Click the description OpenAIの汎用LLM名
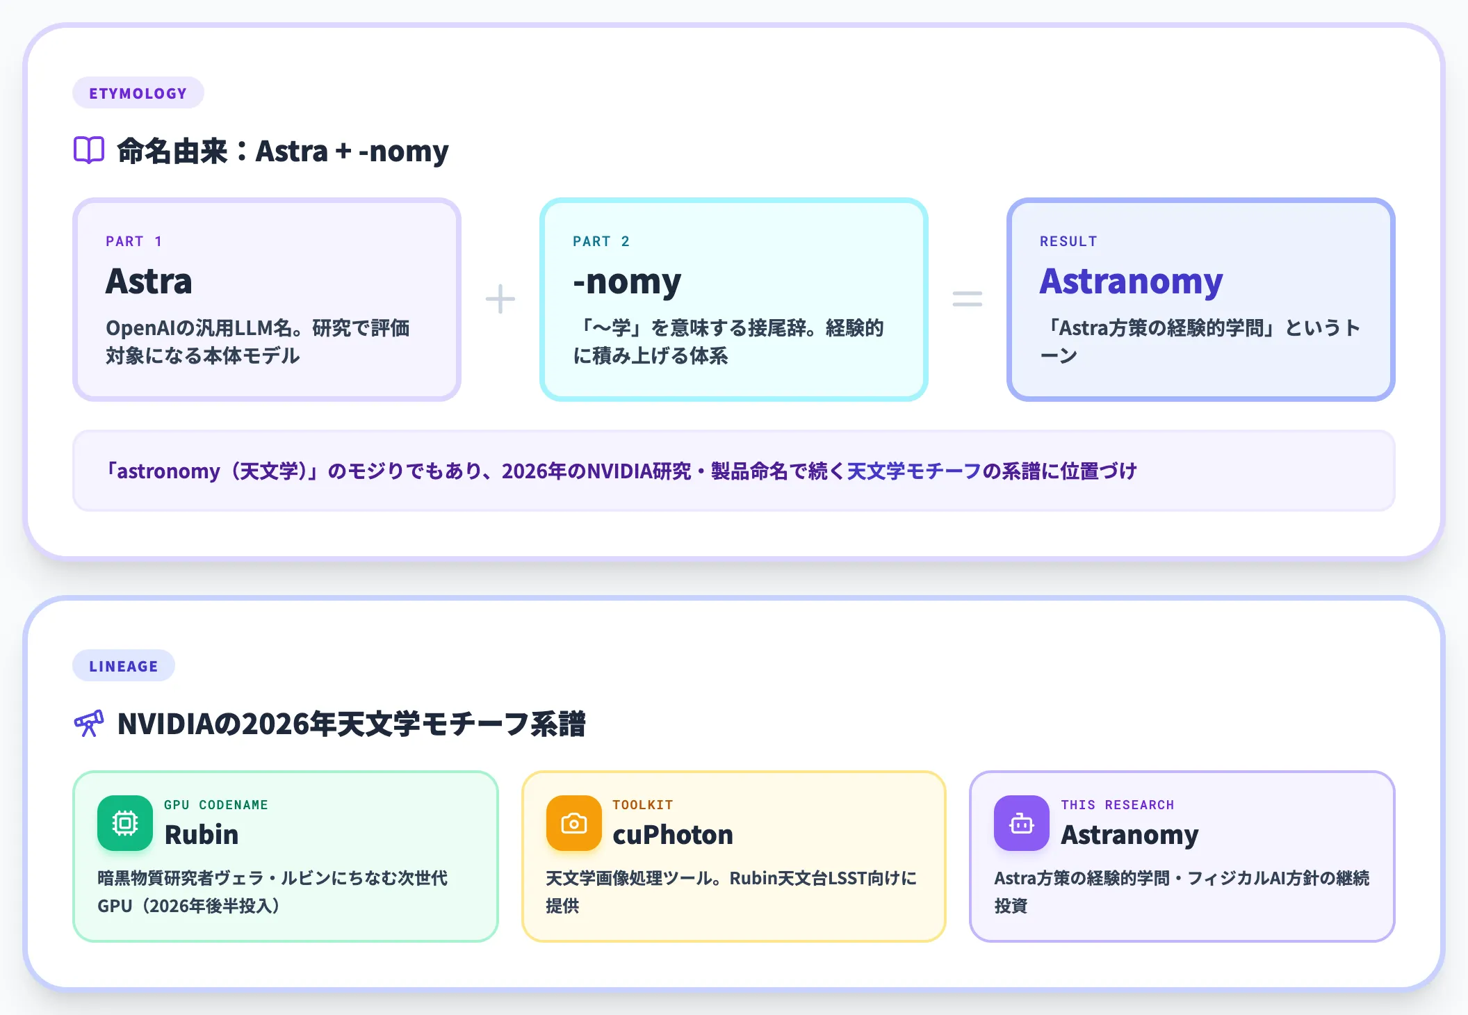Screen dimensions: 1468x1015 point(258,341)
